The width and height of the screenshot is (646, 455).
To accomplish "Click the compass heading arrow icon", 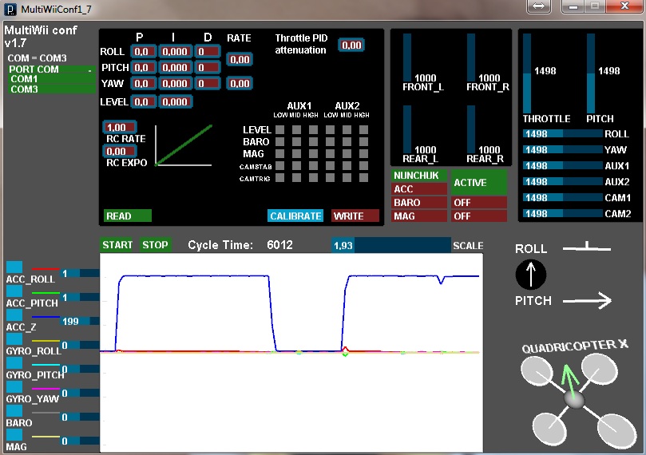I will (531, 275).
